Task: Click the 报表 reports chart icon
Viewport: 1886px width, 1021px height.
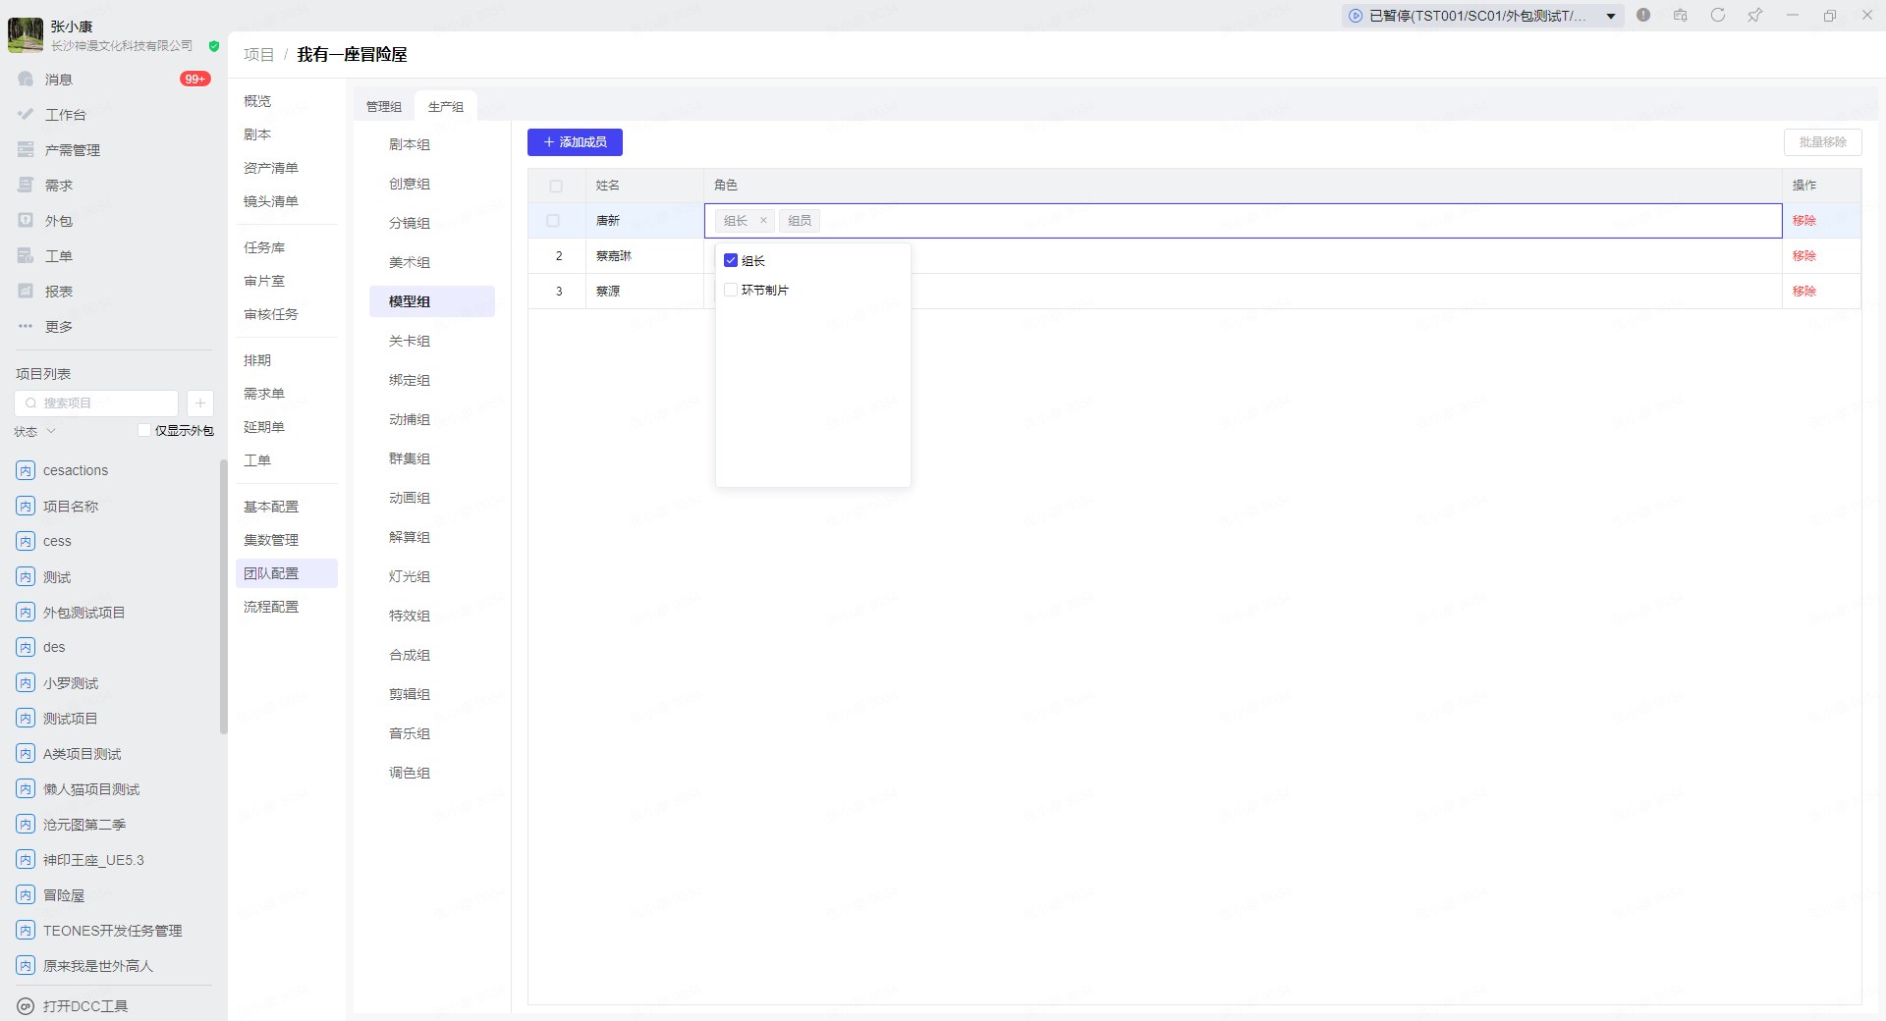Action: 27,291
